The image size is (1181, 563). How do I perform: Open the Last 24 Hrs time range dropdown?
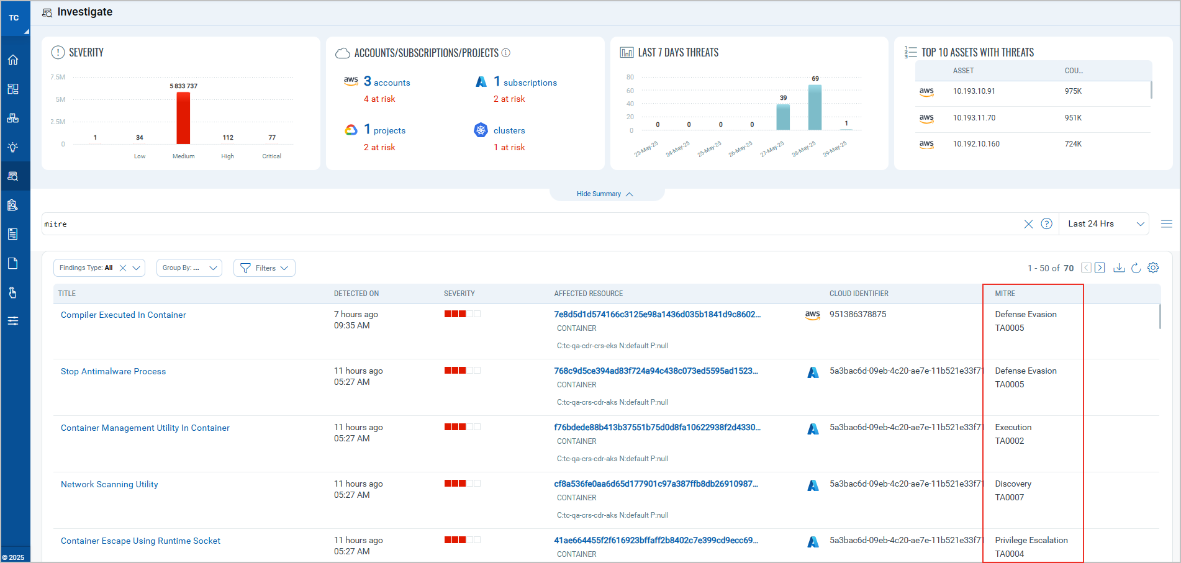(1105, 224)
